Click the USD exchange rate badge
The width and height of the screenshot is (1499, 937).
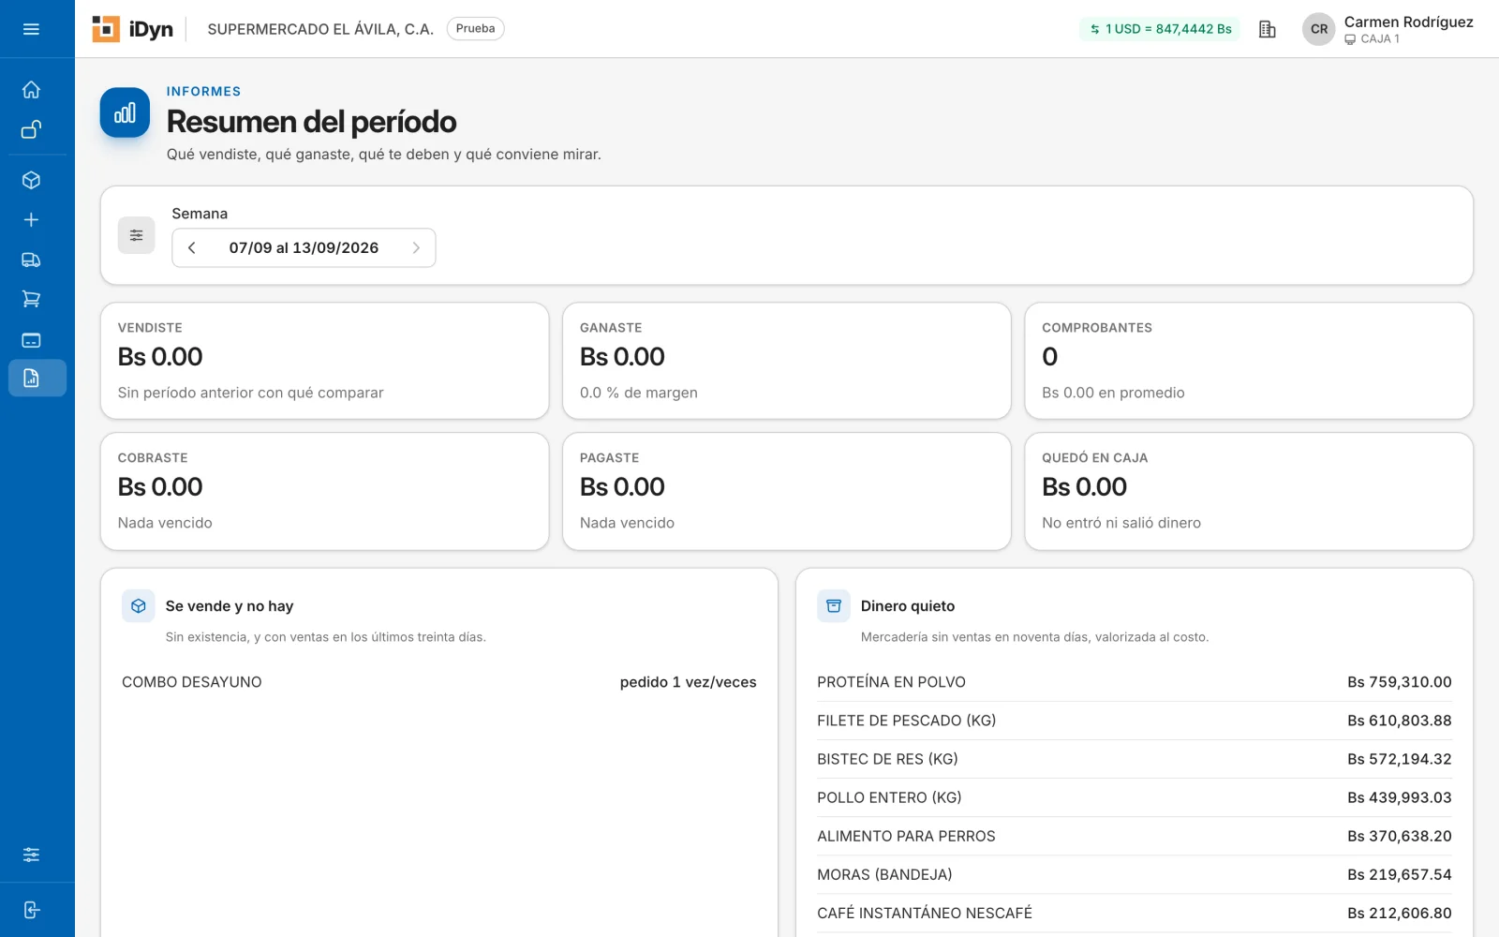[x=1160, y=29]
